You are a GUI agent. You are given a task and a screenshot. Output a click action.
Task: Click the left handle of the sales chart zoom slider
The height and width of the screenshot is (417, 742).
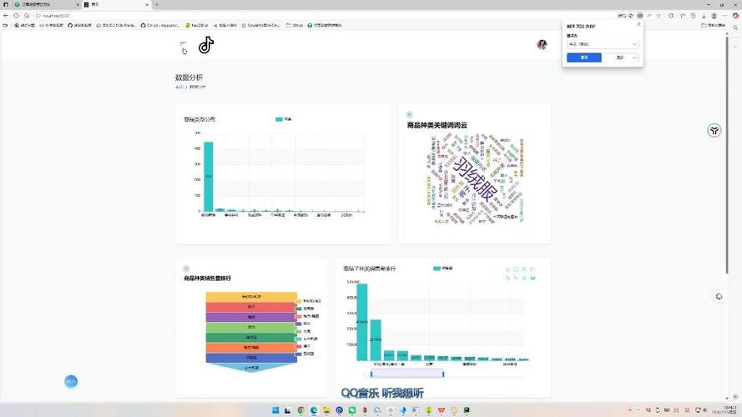point(371,374)
